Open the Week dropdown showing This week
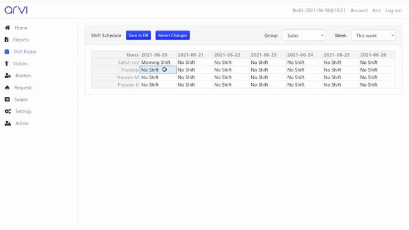Image resolution: width=409 pixels, height=230 pixels. pos(373,36)
